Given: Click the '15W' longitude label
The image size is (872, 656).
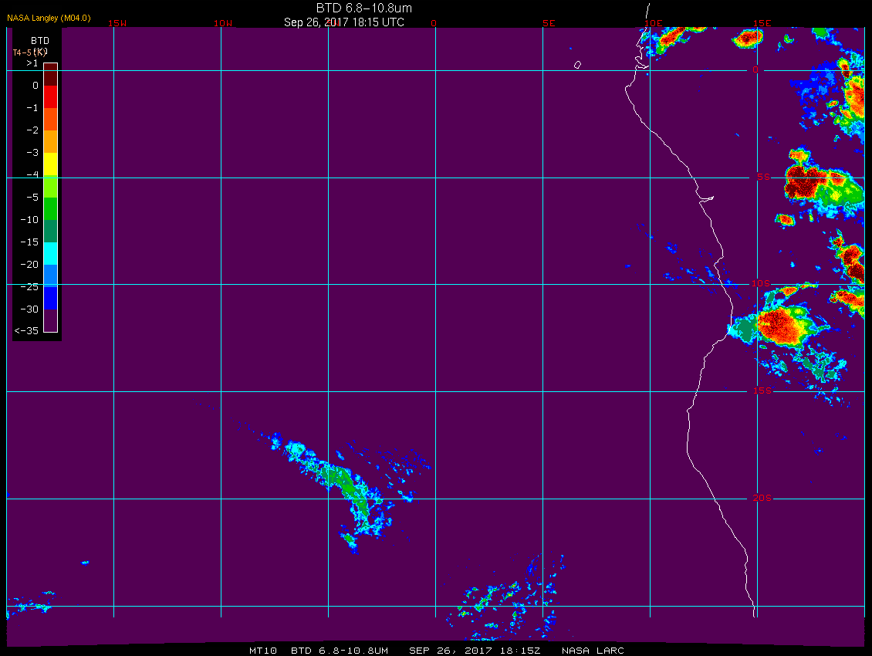Looking at the screenshot, I should pos(117,23).
